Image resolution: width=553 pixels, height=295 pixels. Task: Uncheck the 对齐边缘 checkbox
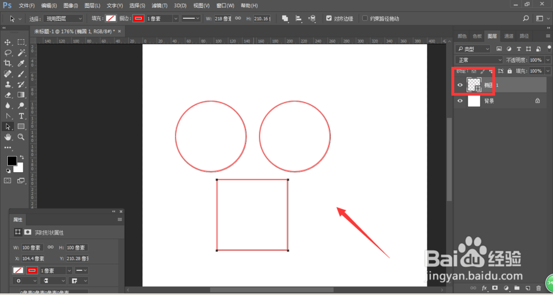328,18
